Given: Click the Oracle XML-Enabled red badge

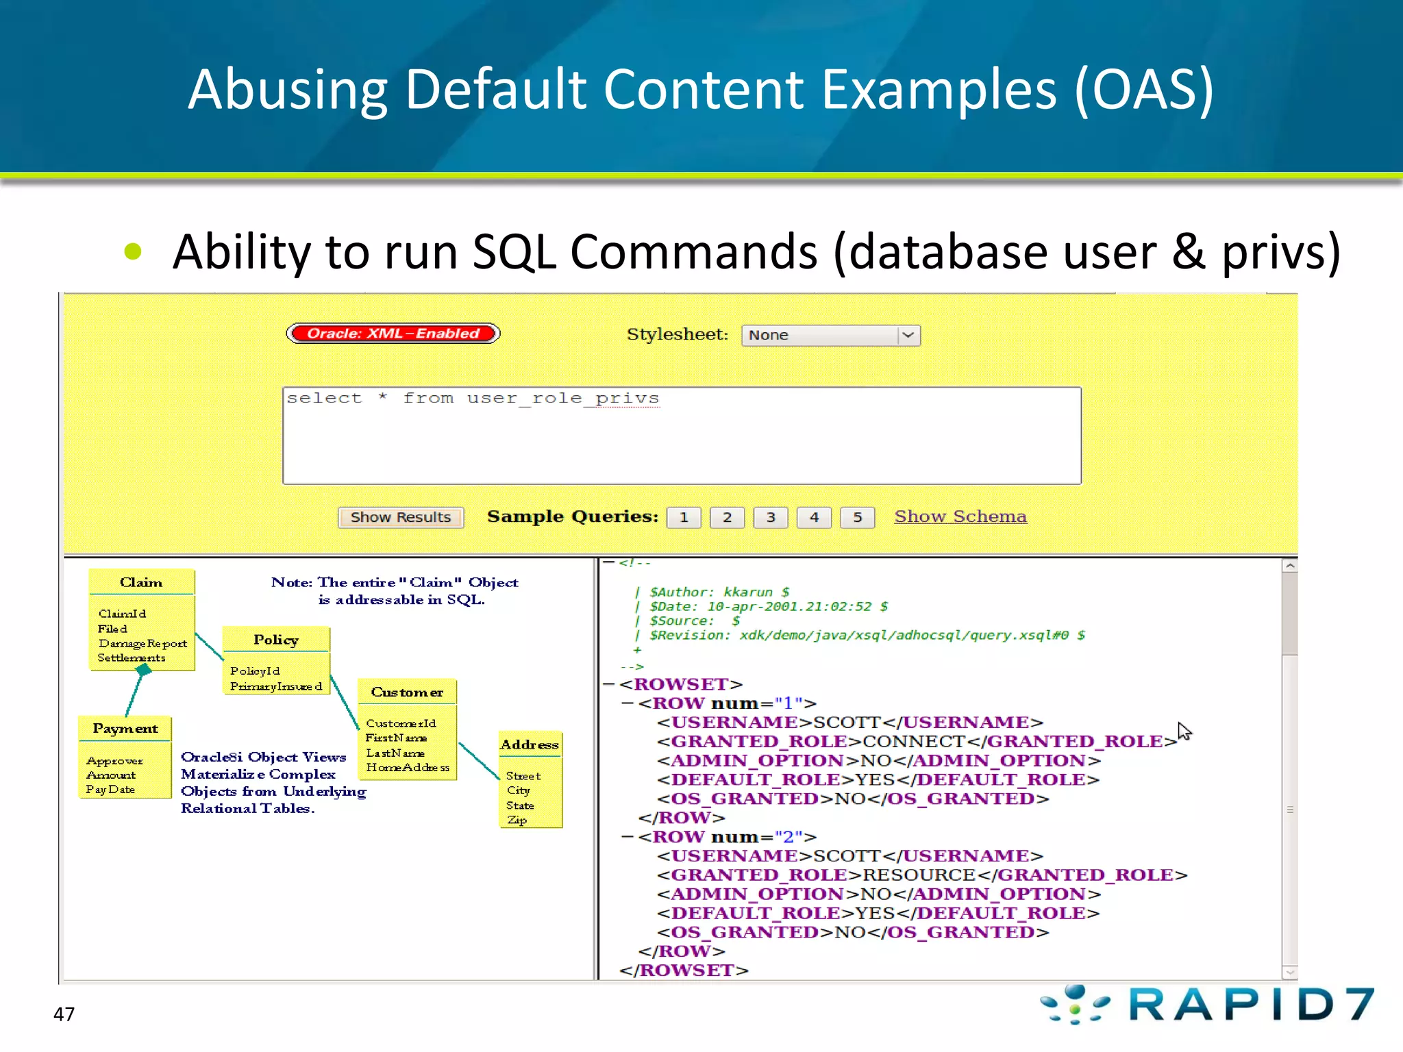Looking at the screenshot, I should [393, 334].
